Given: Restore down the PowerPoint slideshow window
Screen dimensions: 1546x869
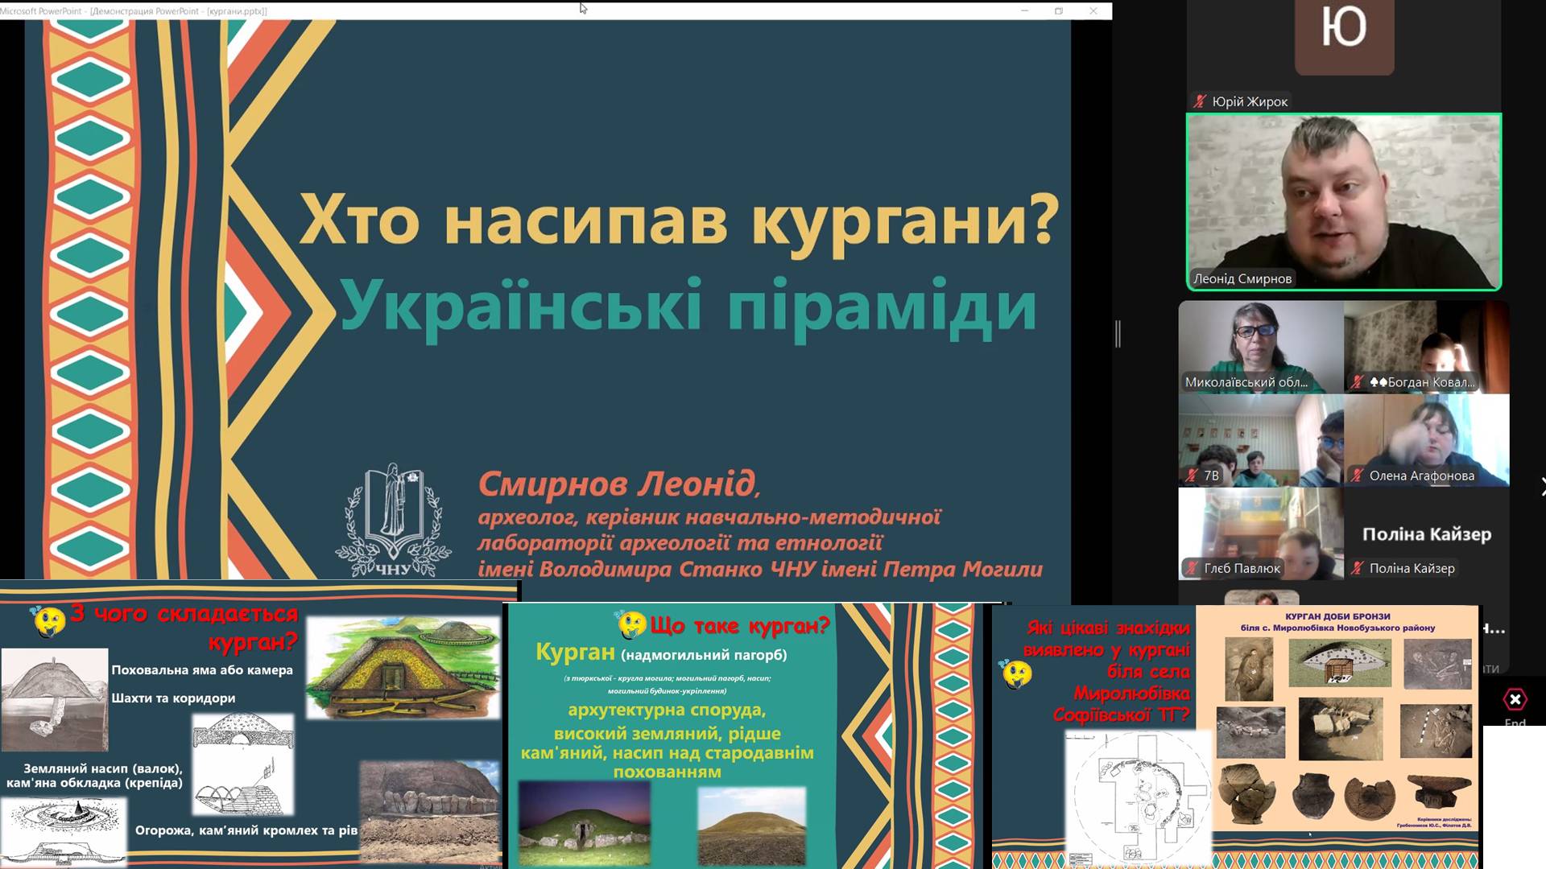Looking at the screenshot, I should pos(1059,10).
